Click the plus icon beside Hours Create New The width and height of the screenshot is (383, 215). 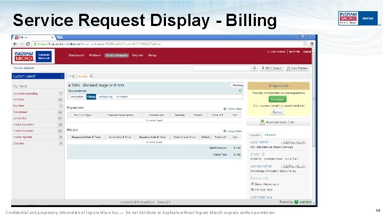(x=224, y=131)
